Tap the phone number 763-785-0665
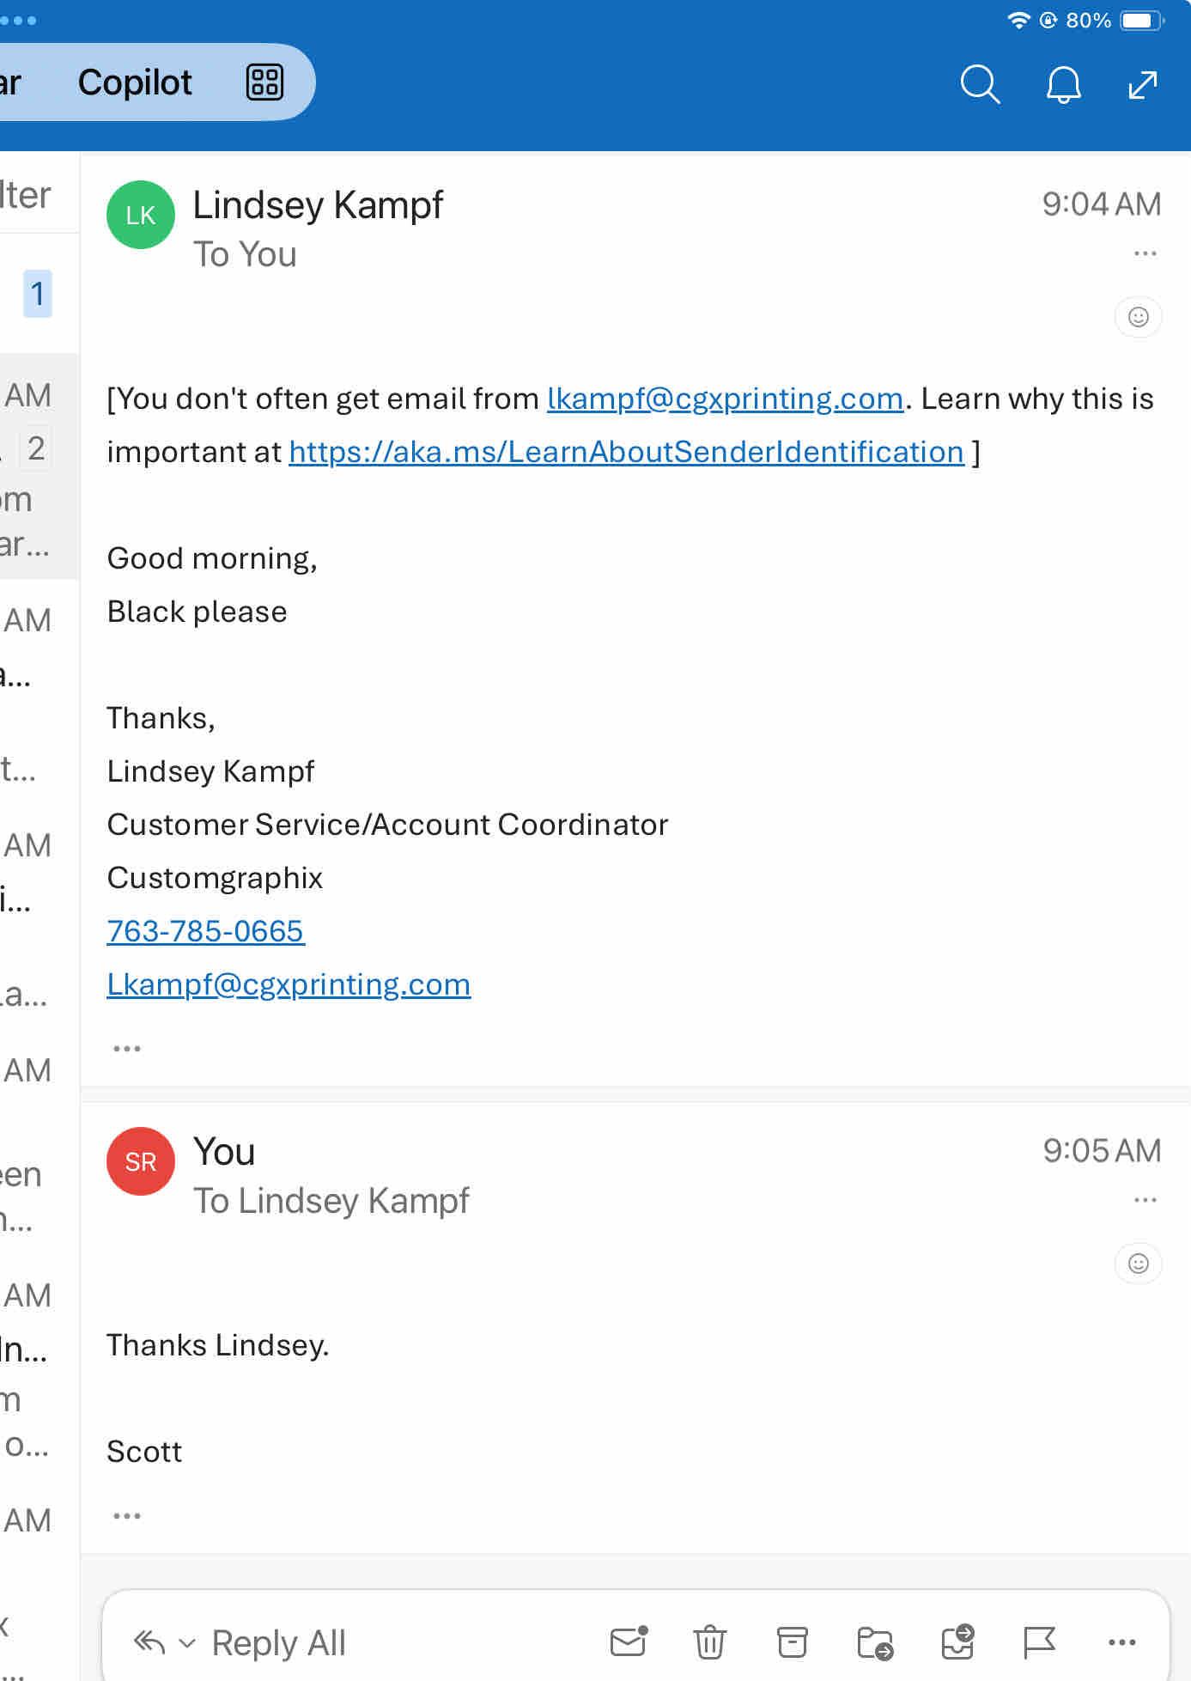 (205, 931)
